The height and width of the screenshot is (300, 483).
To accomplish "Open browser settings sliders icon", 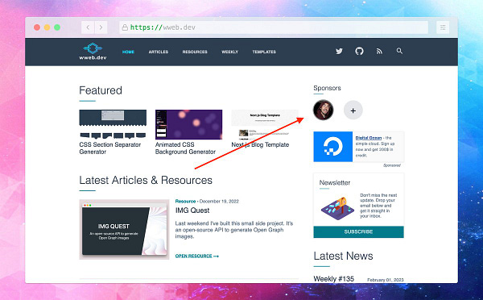I will (x=443, y=27).
